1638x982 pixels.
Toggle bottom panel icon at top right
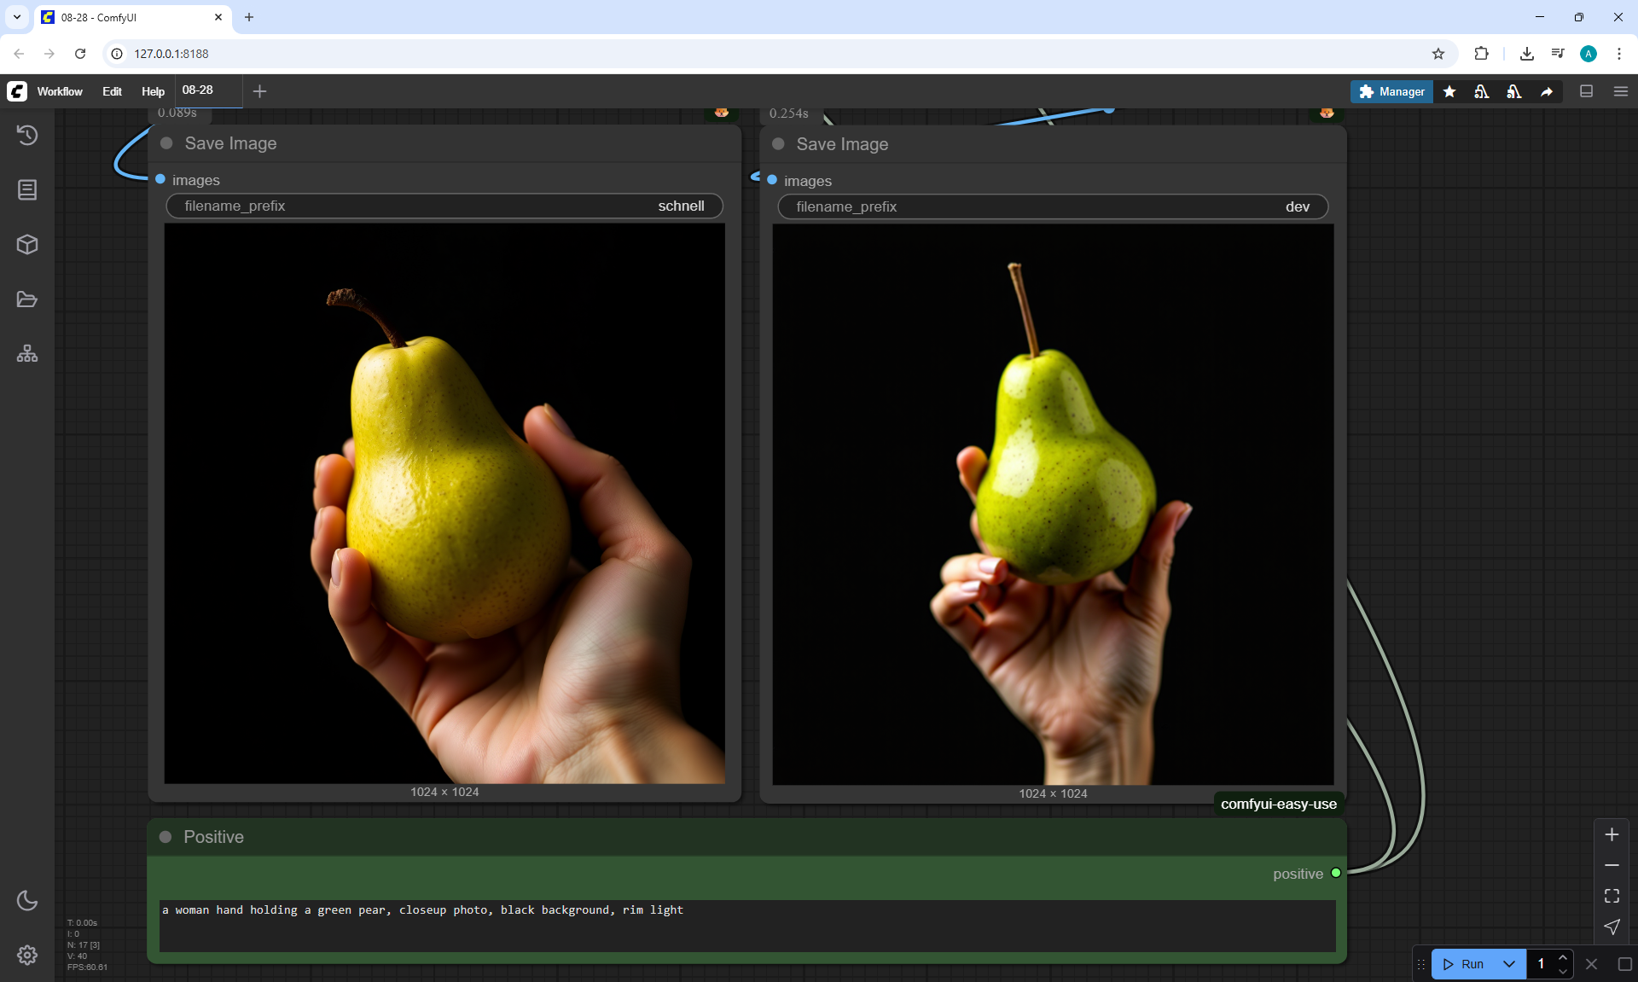(x=1587, y=91)
